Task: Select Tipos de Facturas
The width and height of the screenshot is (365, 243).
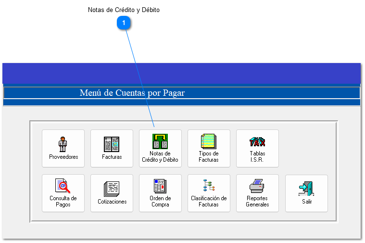Action: pos(209,148)
